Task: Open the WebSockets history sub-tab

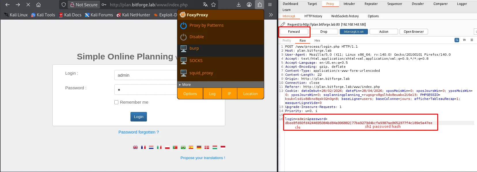Action: tap(345, 16)
